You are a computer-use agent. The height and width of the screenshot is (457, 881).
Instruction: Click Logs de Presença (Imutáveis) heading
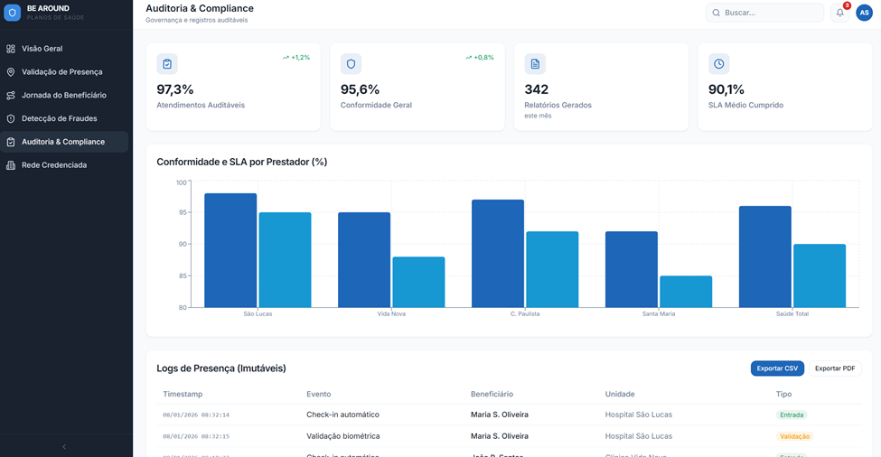tap(221, 368)
